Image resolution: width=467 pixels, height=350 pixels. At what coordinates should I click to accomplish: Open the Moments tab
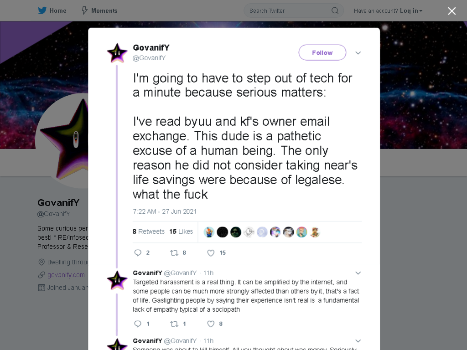[99, 10]
